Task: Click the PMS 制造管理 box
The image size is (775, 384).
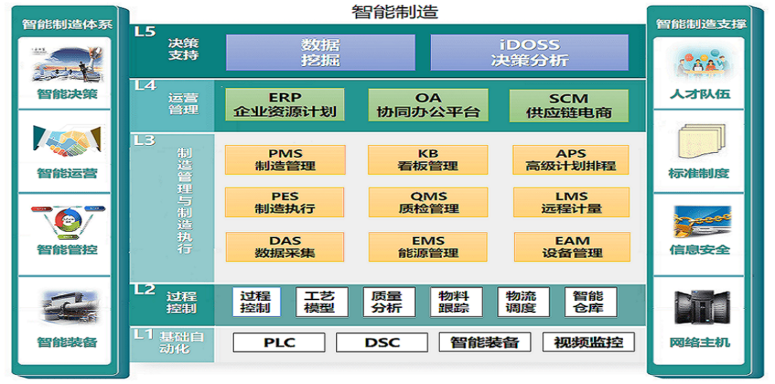Action: [285, 160]
